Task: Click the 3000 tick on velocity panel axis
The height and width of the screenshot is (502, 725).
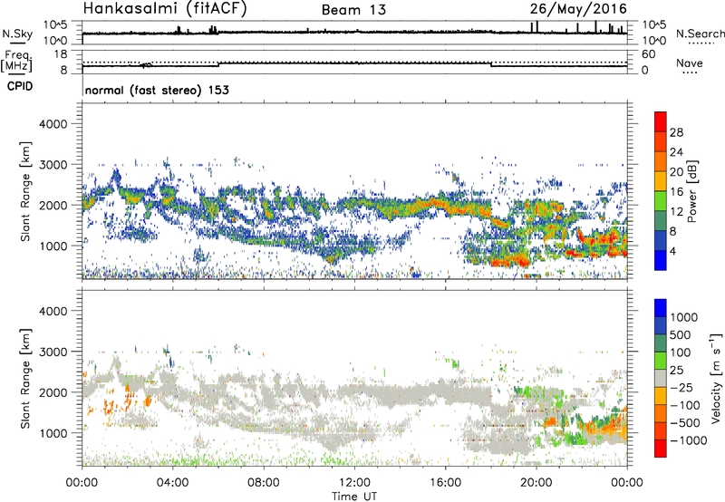Action: tap(53, 352)
